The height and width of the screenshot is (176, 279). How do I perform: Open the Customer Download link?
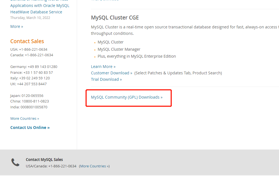pos(112,73)
